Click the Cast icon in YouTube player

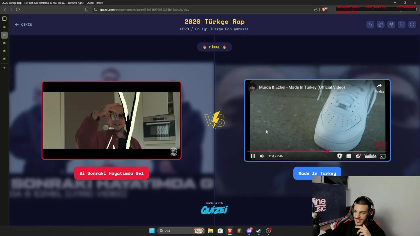click(382, 156)
